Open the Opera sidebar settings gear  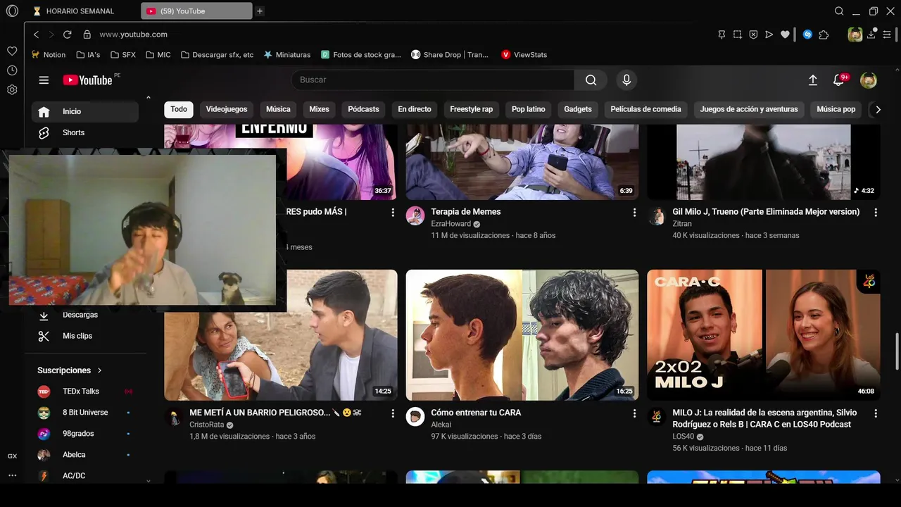12,89
